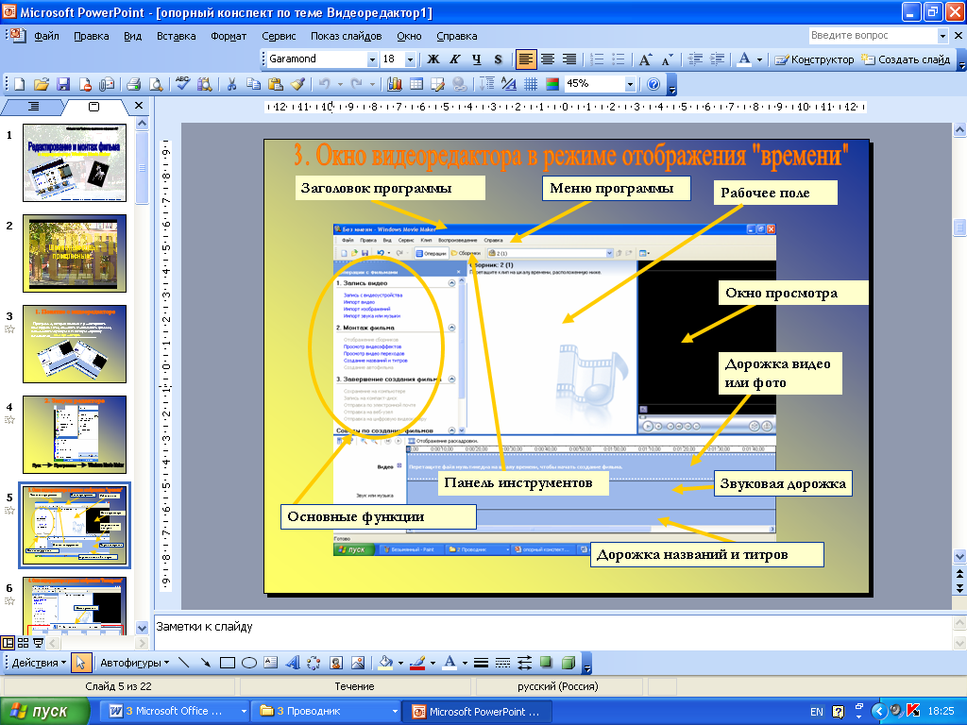Toggle the bulleted list
The image size is (967, 725).
[x=619, y=59]
